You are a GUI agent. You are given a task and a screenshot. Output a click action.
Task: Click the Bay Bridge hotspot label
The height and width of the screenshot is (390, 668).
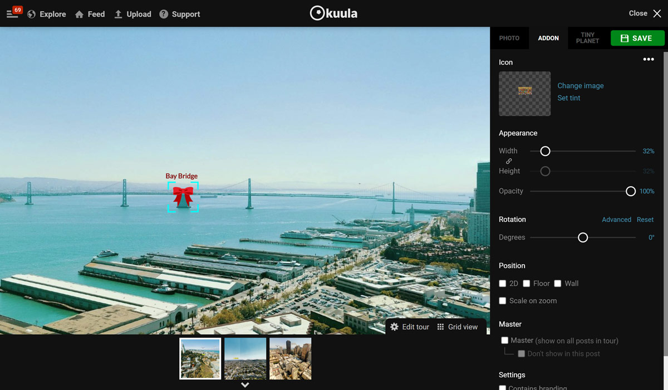point(181,176)
